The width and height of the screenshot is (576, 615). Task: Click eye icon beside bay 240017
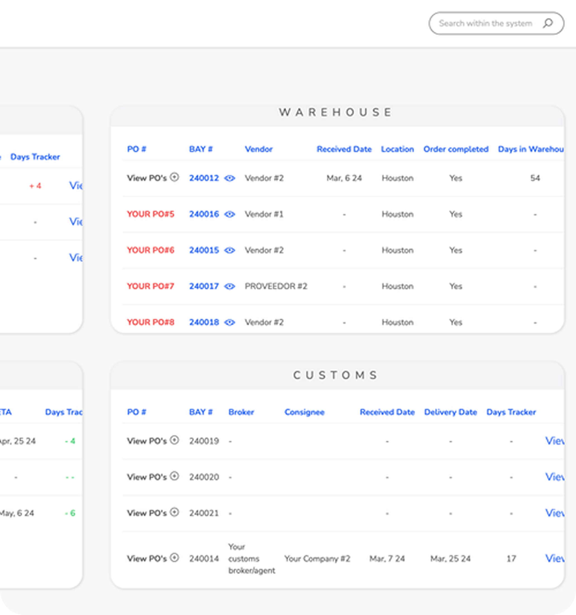[229, 286]
